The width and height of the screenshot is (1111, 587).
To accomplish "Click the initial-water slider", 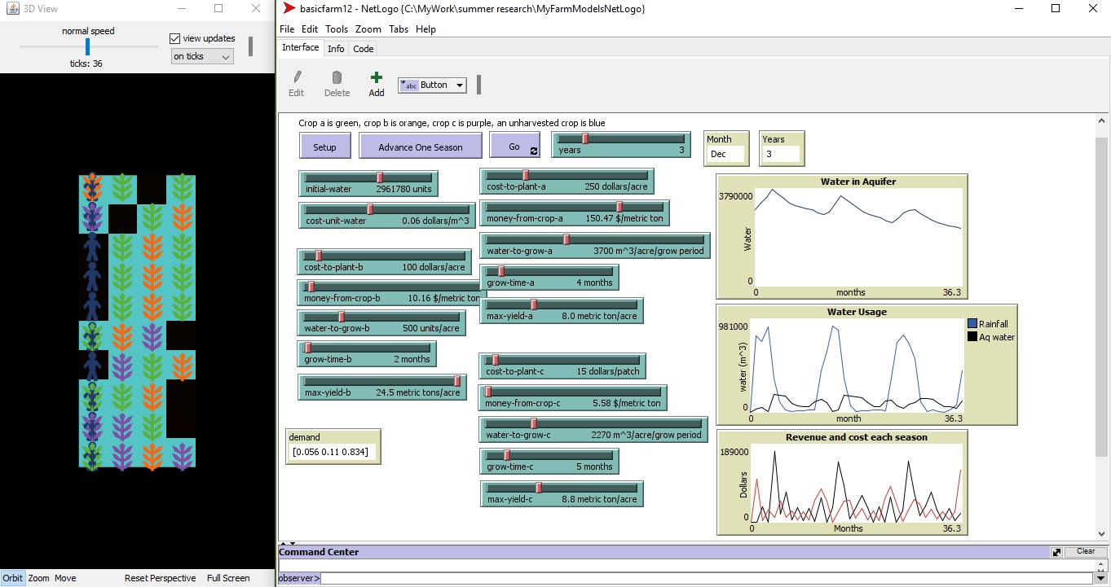I will tap(368, 183).
